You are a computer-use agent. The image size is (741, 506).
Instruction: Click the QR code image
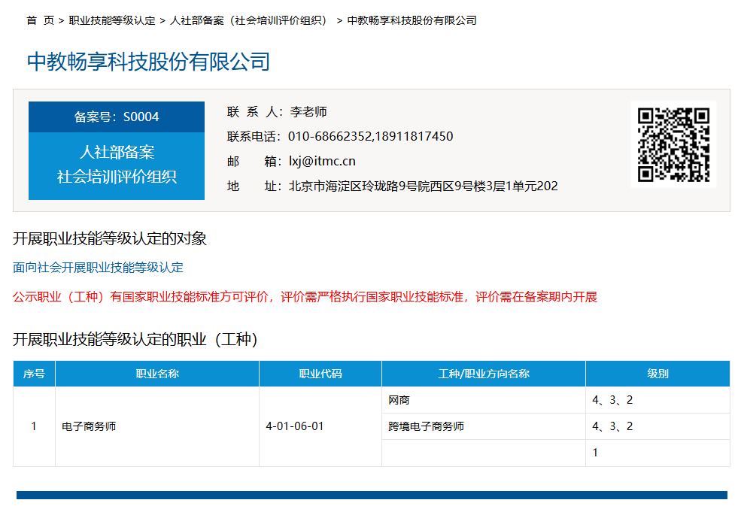coord(673,144)
